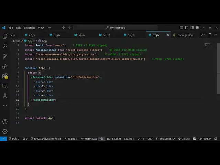
Task: Click TS Errors status item
Action: click(x=71, y=139)
